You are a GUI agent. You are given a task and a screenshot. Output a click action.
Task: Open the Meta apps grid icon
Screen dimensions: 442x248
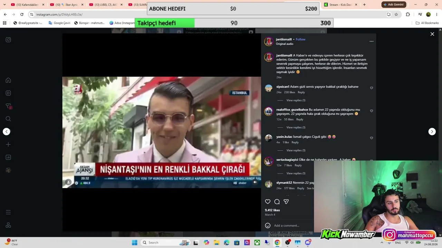8,225
